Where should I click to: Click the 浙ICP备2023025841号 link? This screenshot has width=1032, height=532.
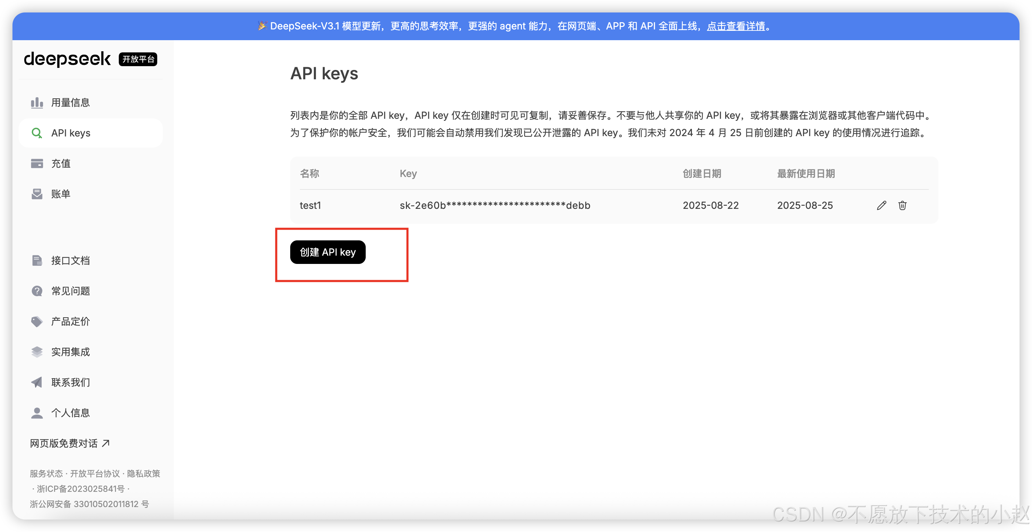click(81, 489)
